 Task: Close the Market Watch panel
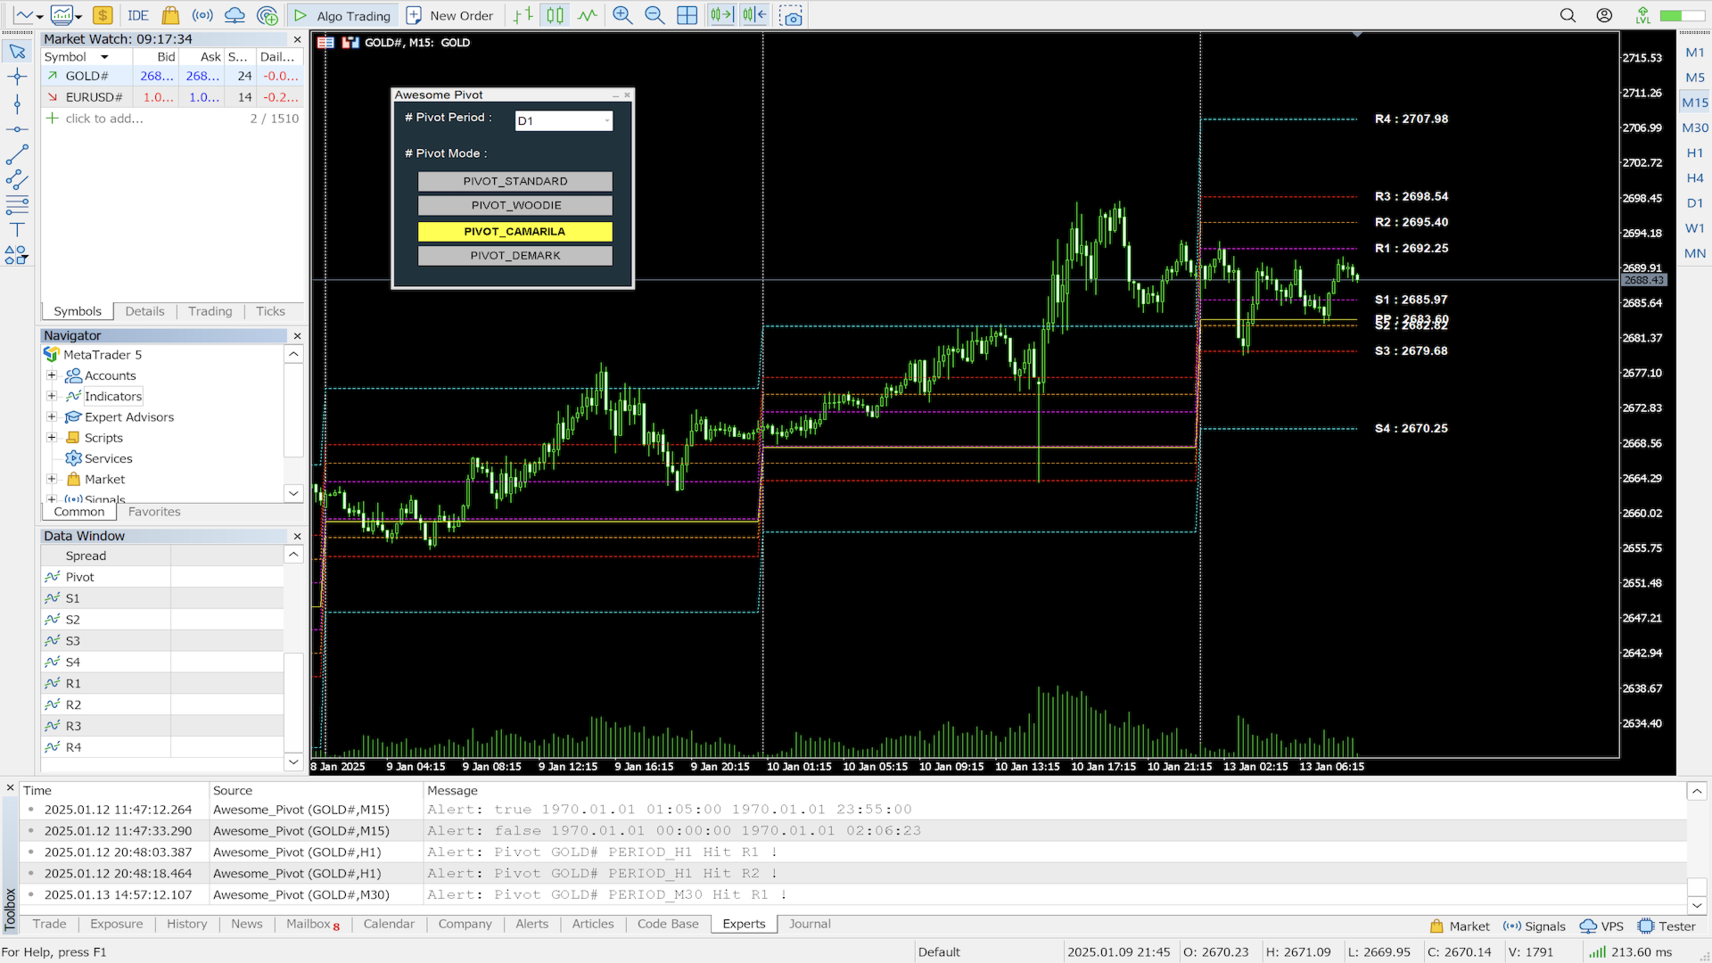pos(297,39)
